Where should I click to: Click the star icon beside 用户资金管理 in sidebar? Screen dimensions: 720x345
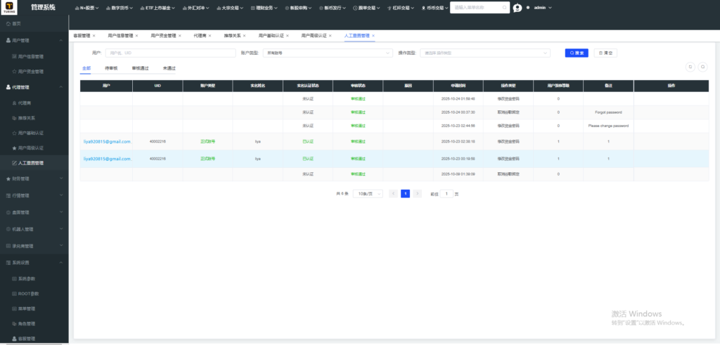pyautogui.click(x=14, y=72)
